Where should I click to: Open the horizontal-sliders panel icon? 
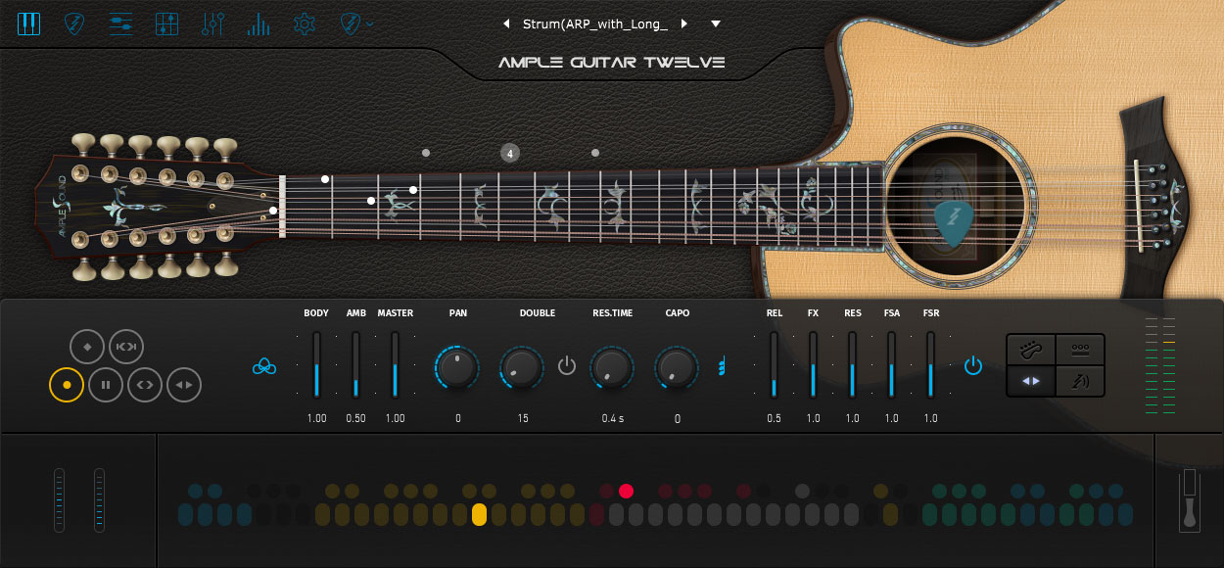[120, 24]
